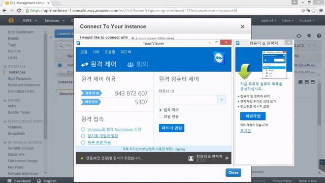Open the 도움말 help menu

pyautogui.click(x=110, y=52)
